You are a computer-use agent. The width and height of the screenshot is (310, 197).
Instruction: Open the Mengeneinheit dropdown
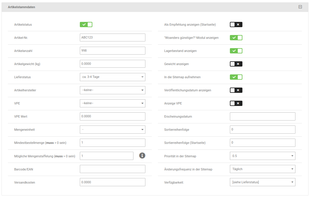[112, 130]
